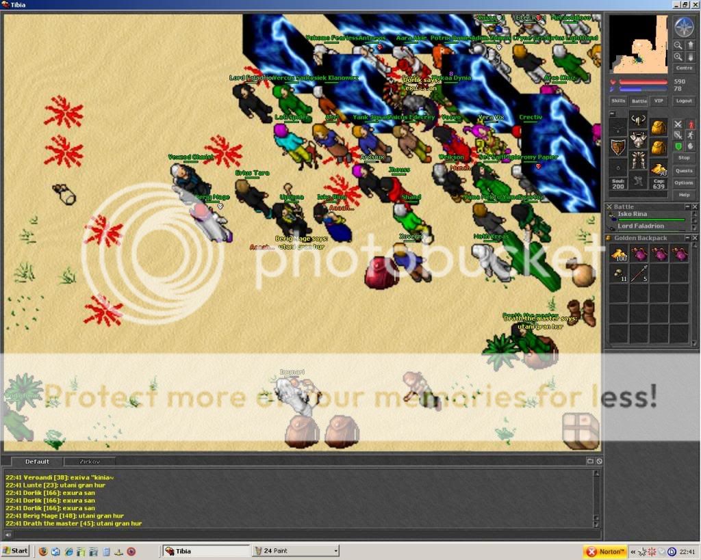Image resolution: width=701 pixels, height=560 pixels.
Task: Enable offensive fighting mode with crossed swords
Action: [x=678, y=124]
